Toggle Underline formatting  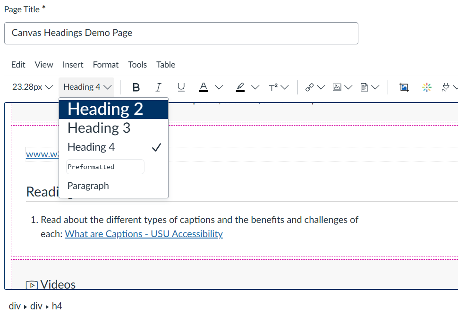[x=181, y=87]
